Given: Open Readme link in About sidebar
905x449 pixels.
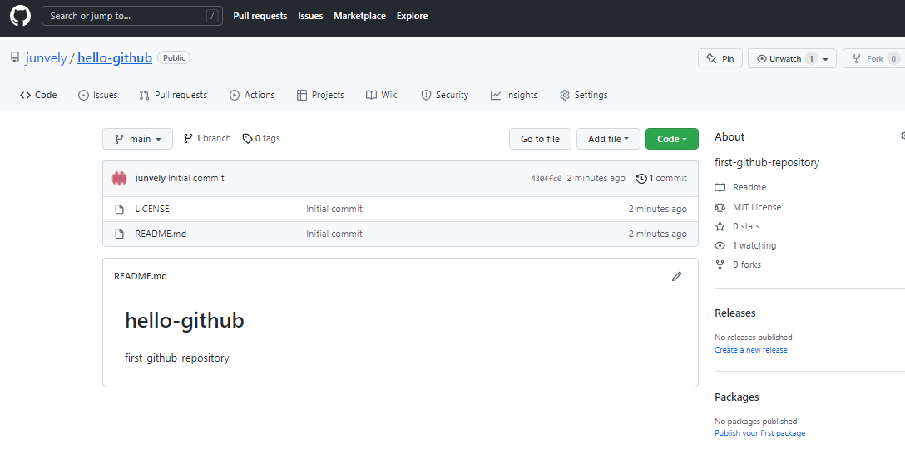Looking at the screenshot, I should 749,188.
